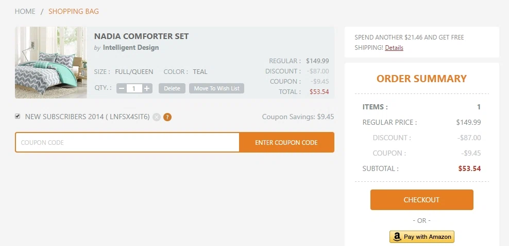Focus the coupon code input field
Image resolution: width=509 pixels, height=246 pixels.
click(x=127, y=142)
